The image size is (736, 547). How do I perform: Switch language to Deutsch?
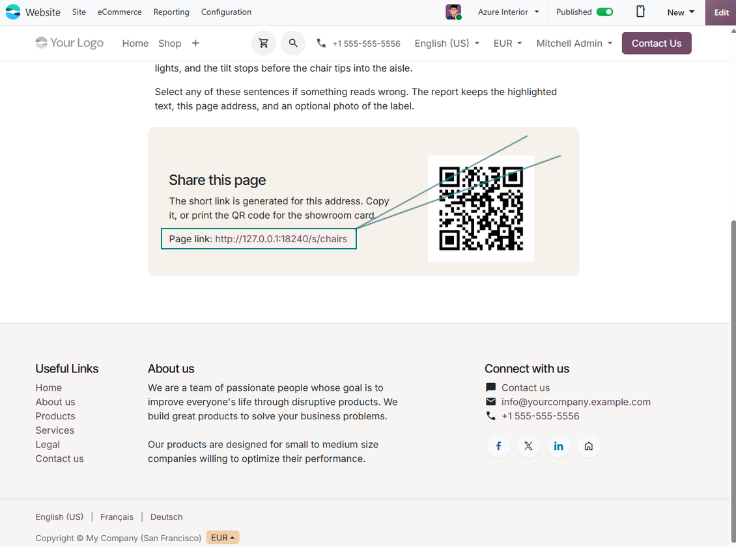point(166,517)
